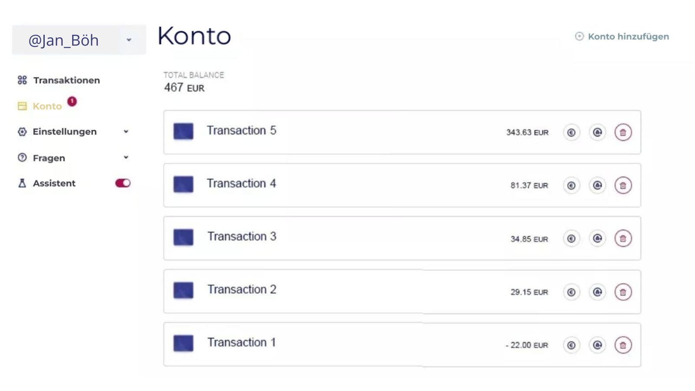Select Konto in the sidebar

pyautogui.click(x=47, y=106)
